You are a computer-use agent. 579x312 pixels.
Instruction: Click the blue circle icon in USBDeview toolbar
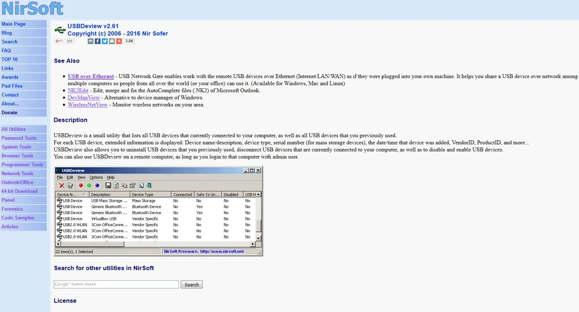(97, 185)
